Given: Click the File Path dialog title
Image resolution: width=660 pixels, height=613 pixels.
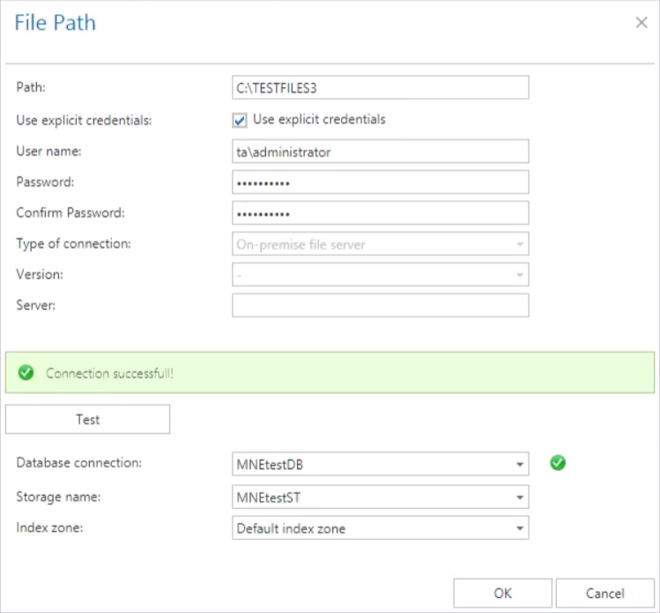Looking at the screenshot, I should click(56, 23).
